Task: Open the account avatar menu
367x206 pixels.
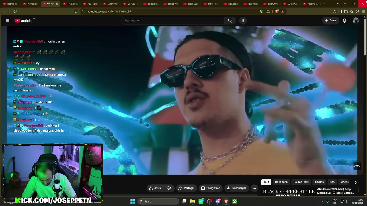Action: [356, 21]
